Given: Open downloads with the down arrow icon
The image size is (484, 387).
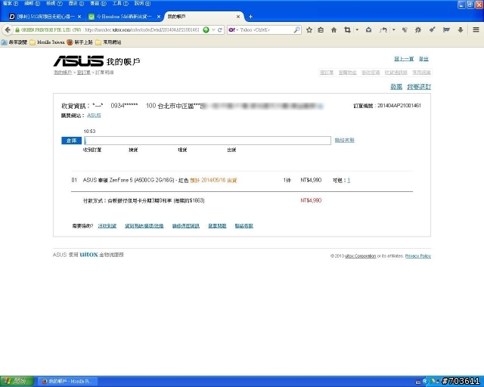Looking at the screenshot, I should click(461, 30).
